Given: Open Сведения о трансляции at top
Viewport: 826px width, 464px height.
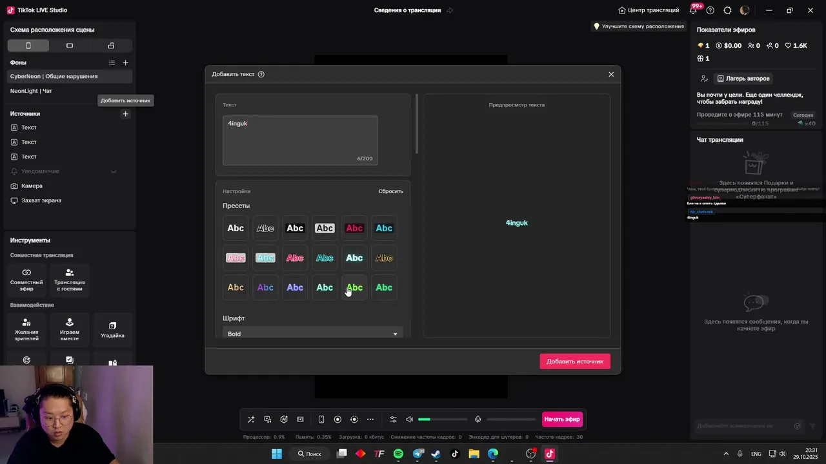Looking at the screenshot, I should (407, 10).
